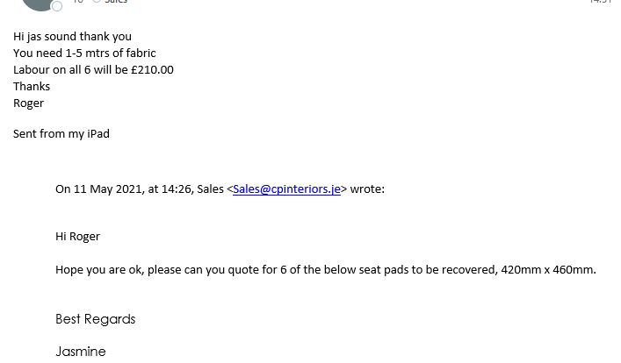This screenshot has height=363, width=621.
Task: Click the 'Sent from my iPad' footer
Action: coord(61,134)
